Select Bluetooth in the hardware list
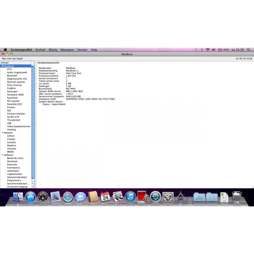This screenshot has height=254, width=254. pos(12,76)
